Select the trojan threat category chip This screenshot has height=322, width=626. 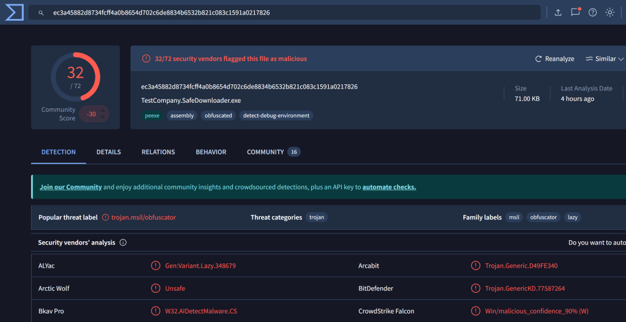coord(317,218)
